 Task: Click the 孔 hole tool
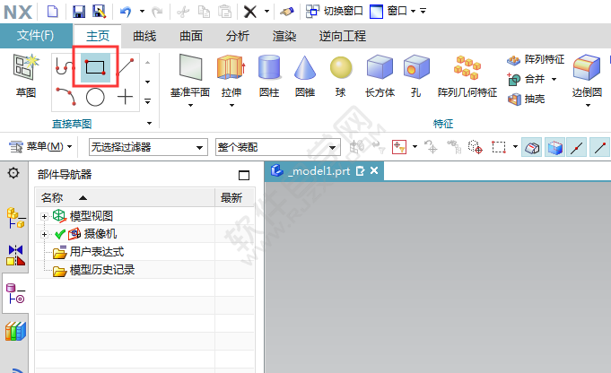tap(415, 76)
